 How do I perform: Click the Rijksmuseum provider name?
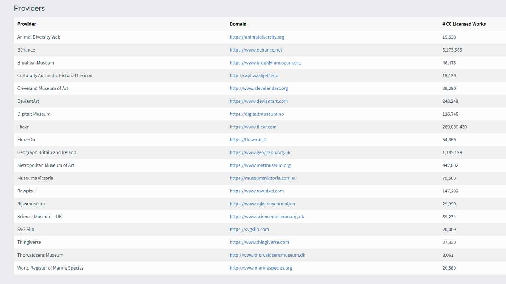tap(31, 204)
